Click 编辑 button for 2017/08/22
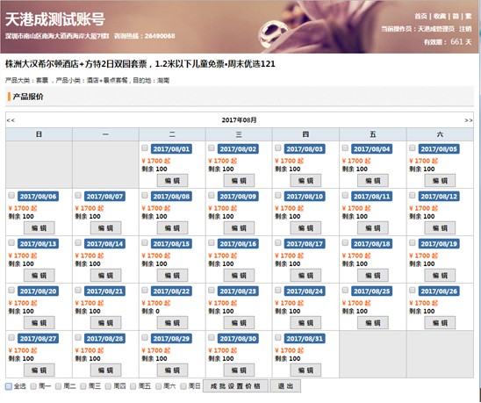481x403 pixels. tap(172, 322)
